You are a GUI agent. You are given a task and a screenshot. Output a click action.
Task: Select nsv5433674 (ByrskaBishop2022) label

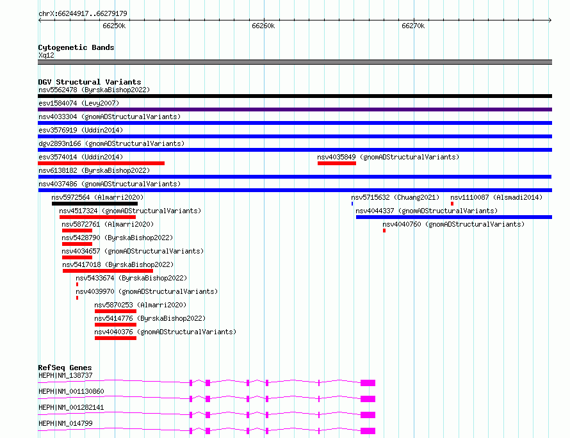(x=131, y=278)
